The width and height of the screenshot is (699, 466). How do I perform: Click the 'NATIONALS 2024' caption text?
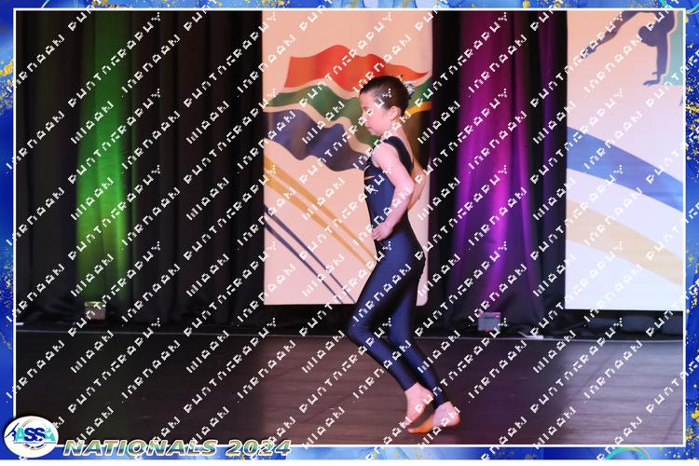pyautogui.click(x=177, y=447)
